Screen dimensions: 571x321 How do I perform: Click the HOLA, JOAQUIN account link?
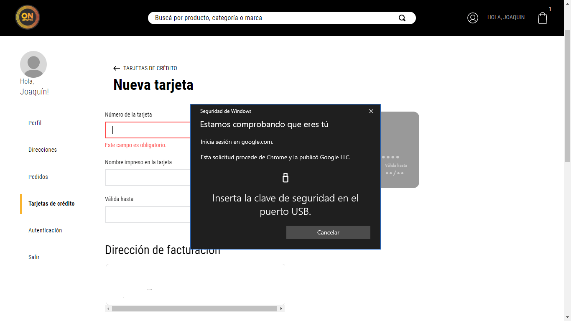click(506, 18)
